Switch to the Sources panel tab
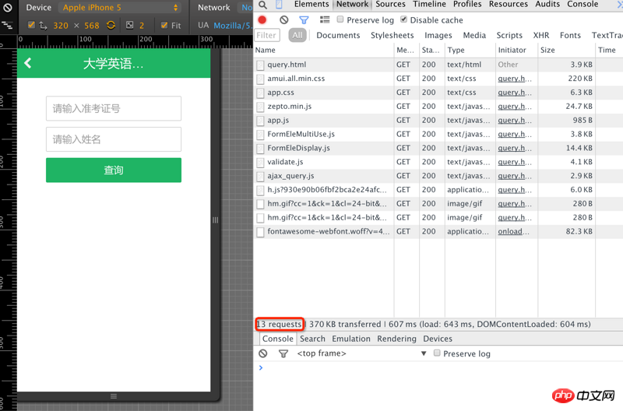The height and width of the screenshot is (411, 623). coord(390,5)
